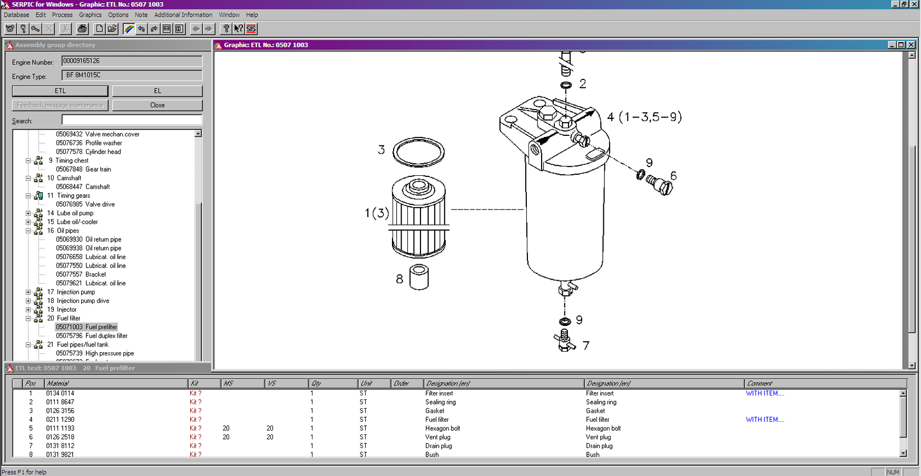The height and width of the screenshot is (476, 921).
Task: Select Fuel duplex filter in tree
Action: pos(106,336)
